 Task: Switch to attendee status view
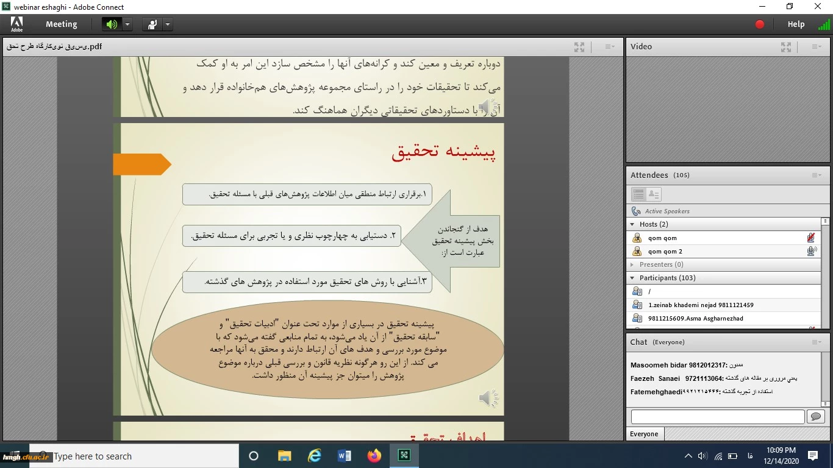653,194
